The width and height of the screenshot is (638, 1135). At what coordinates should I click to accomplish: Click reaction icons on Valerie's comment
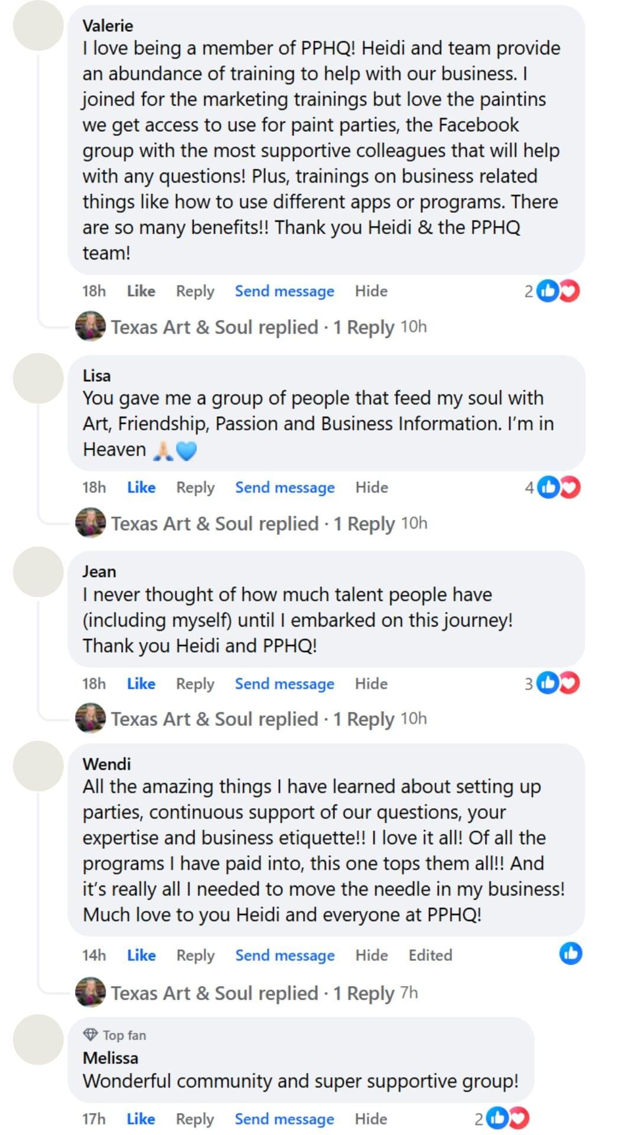pyautogui.click(x=558, y=291)
